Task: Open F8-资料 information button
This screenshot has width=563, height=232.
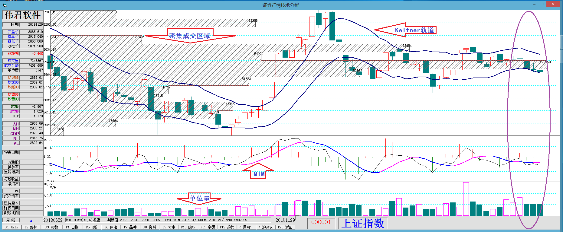Action: pos(149,227)
